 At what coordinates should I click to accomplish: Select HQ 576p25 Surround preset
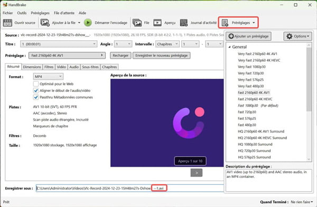click(x=254, y=157)
